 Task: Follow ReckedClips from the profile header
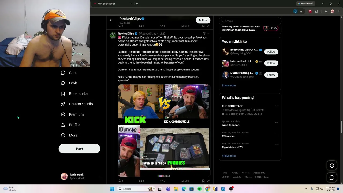click(x=203, y=20)
